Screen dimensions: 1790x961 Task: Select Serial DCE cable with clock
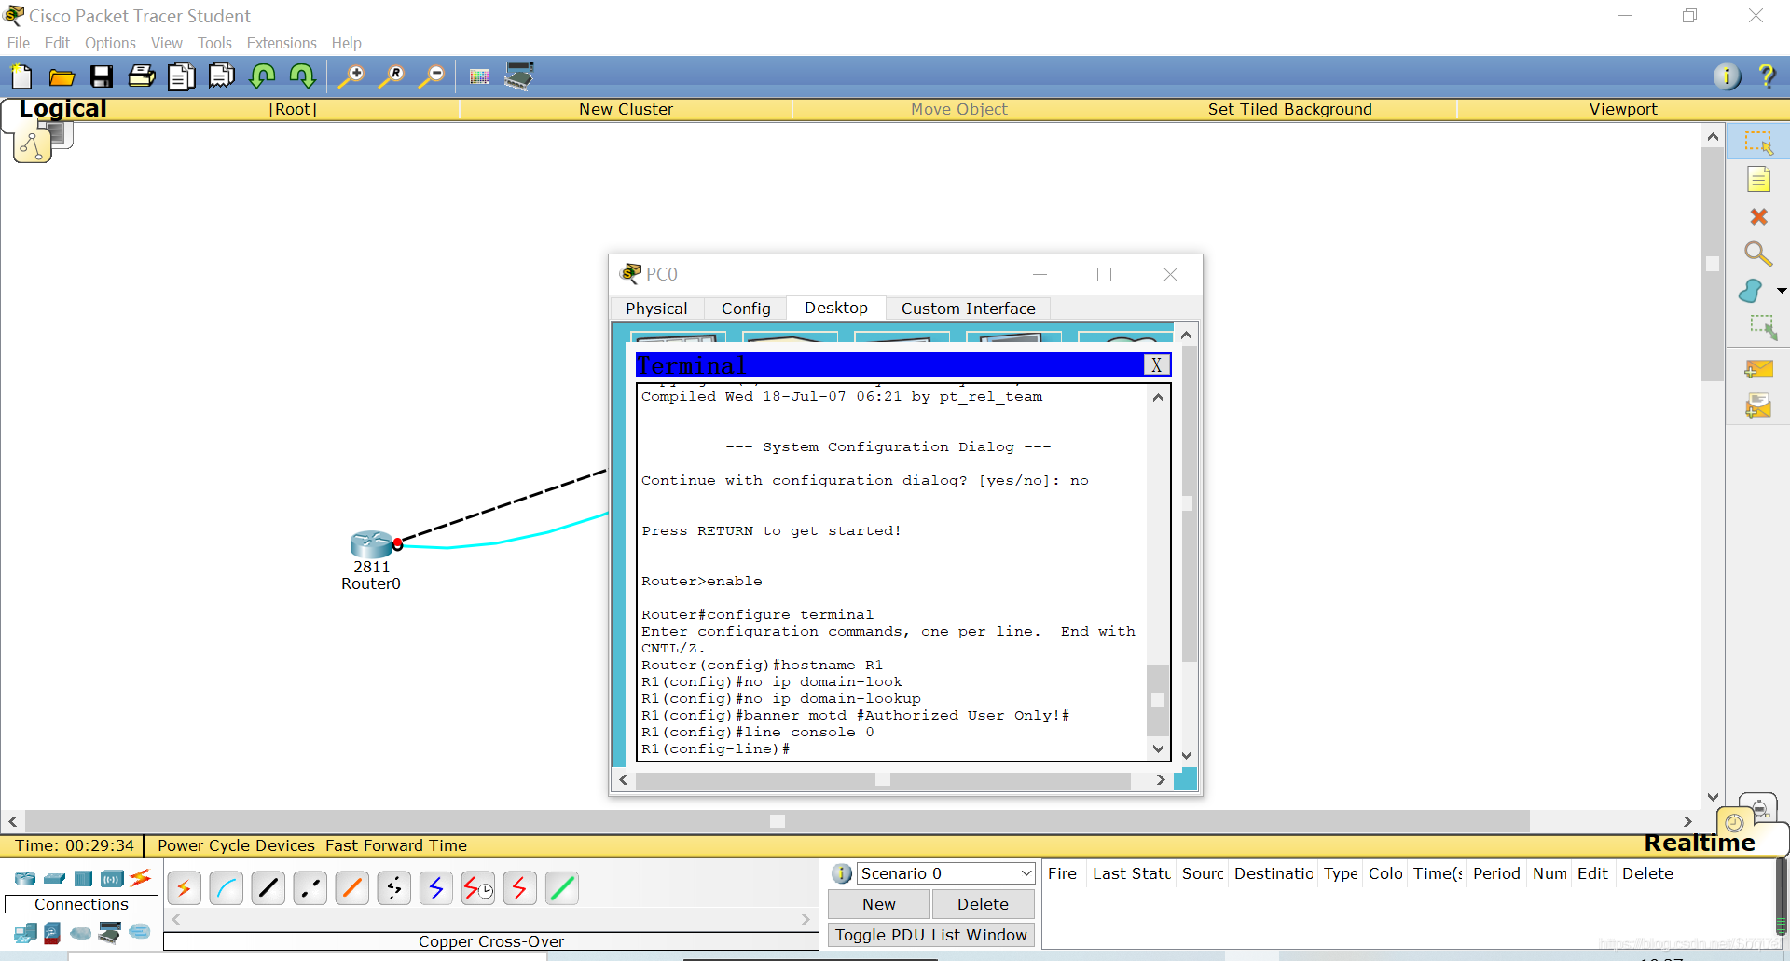click(478, 888)
